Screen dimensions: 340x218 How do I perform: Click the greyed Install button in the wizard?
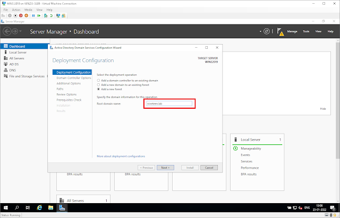190,168
